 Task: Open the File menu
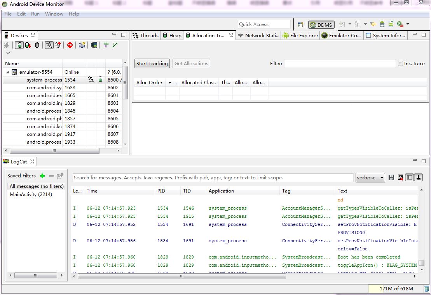point(8,14)
